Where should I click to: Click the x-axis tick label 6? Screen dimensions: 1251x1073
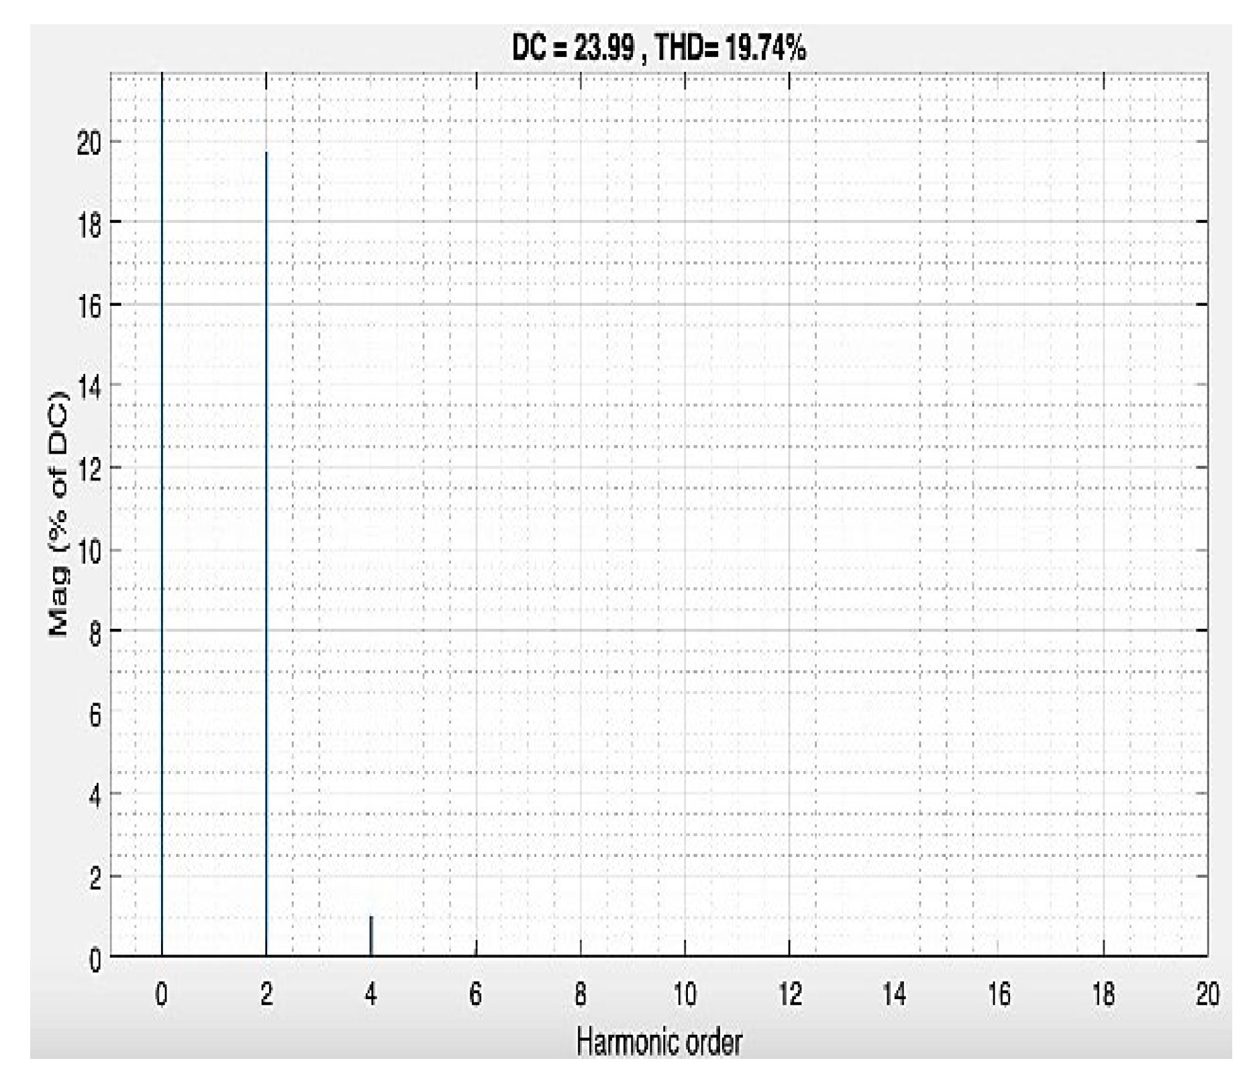point(476,994)
